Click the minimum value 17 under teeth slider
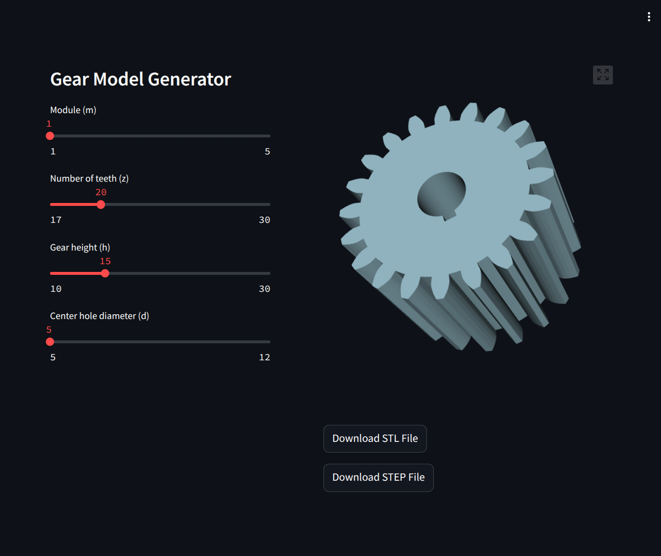Screen dimensions: 661x556 coord(56,220)
